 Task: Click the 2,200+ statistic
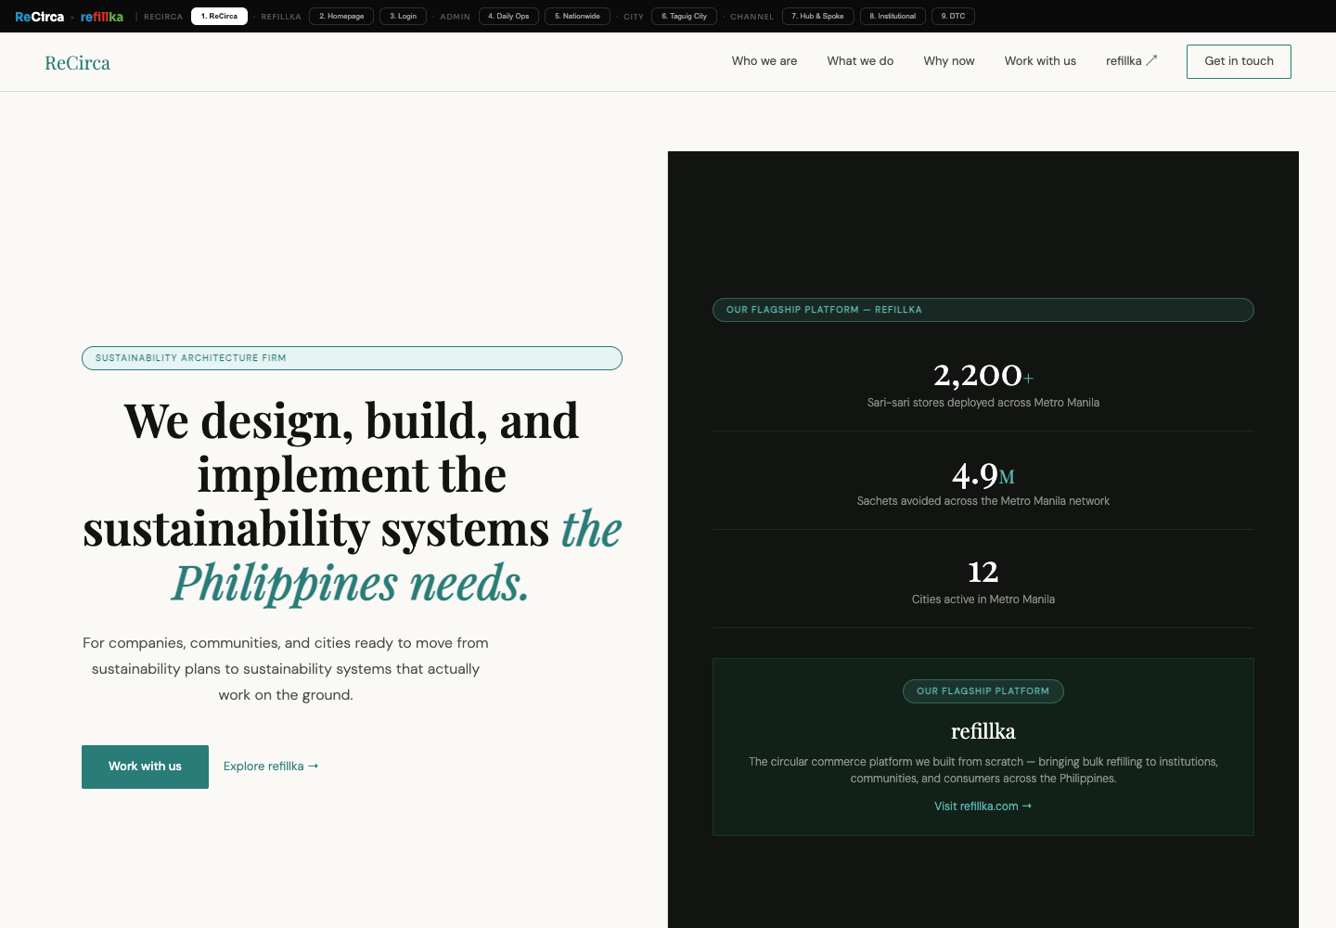click(983, 375)
